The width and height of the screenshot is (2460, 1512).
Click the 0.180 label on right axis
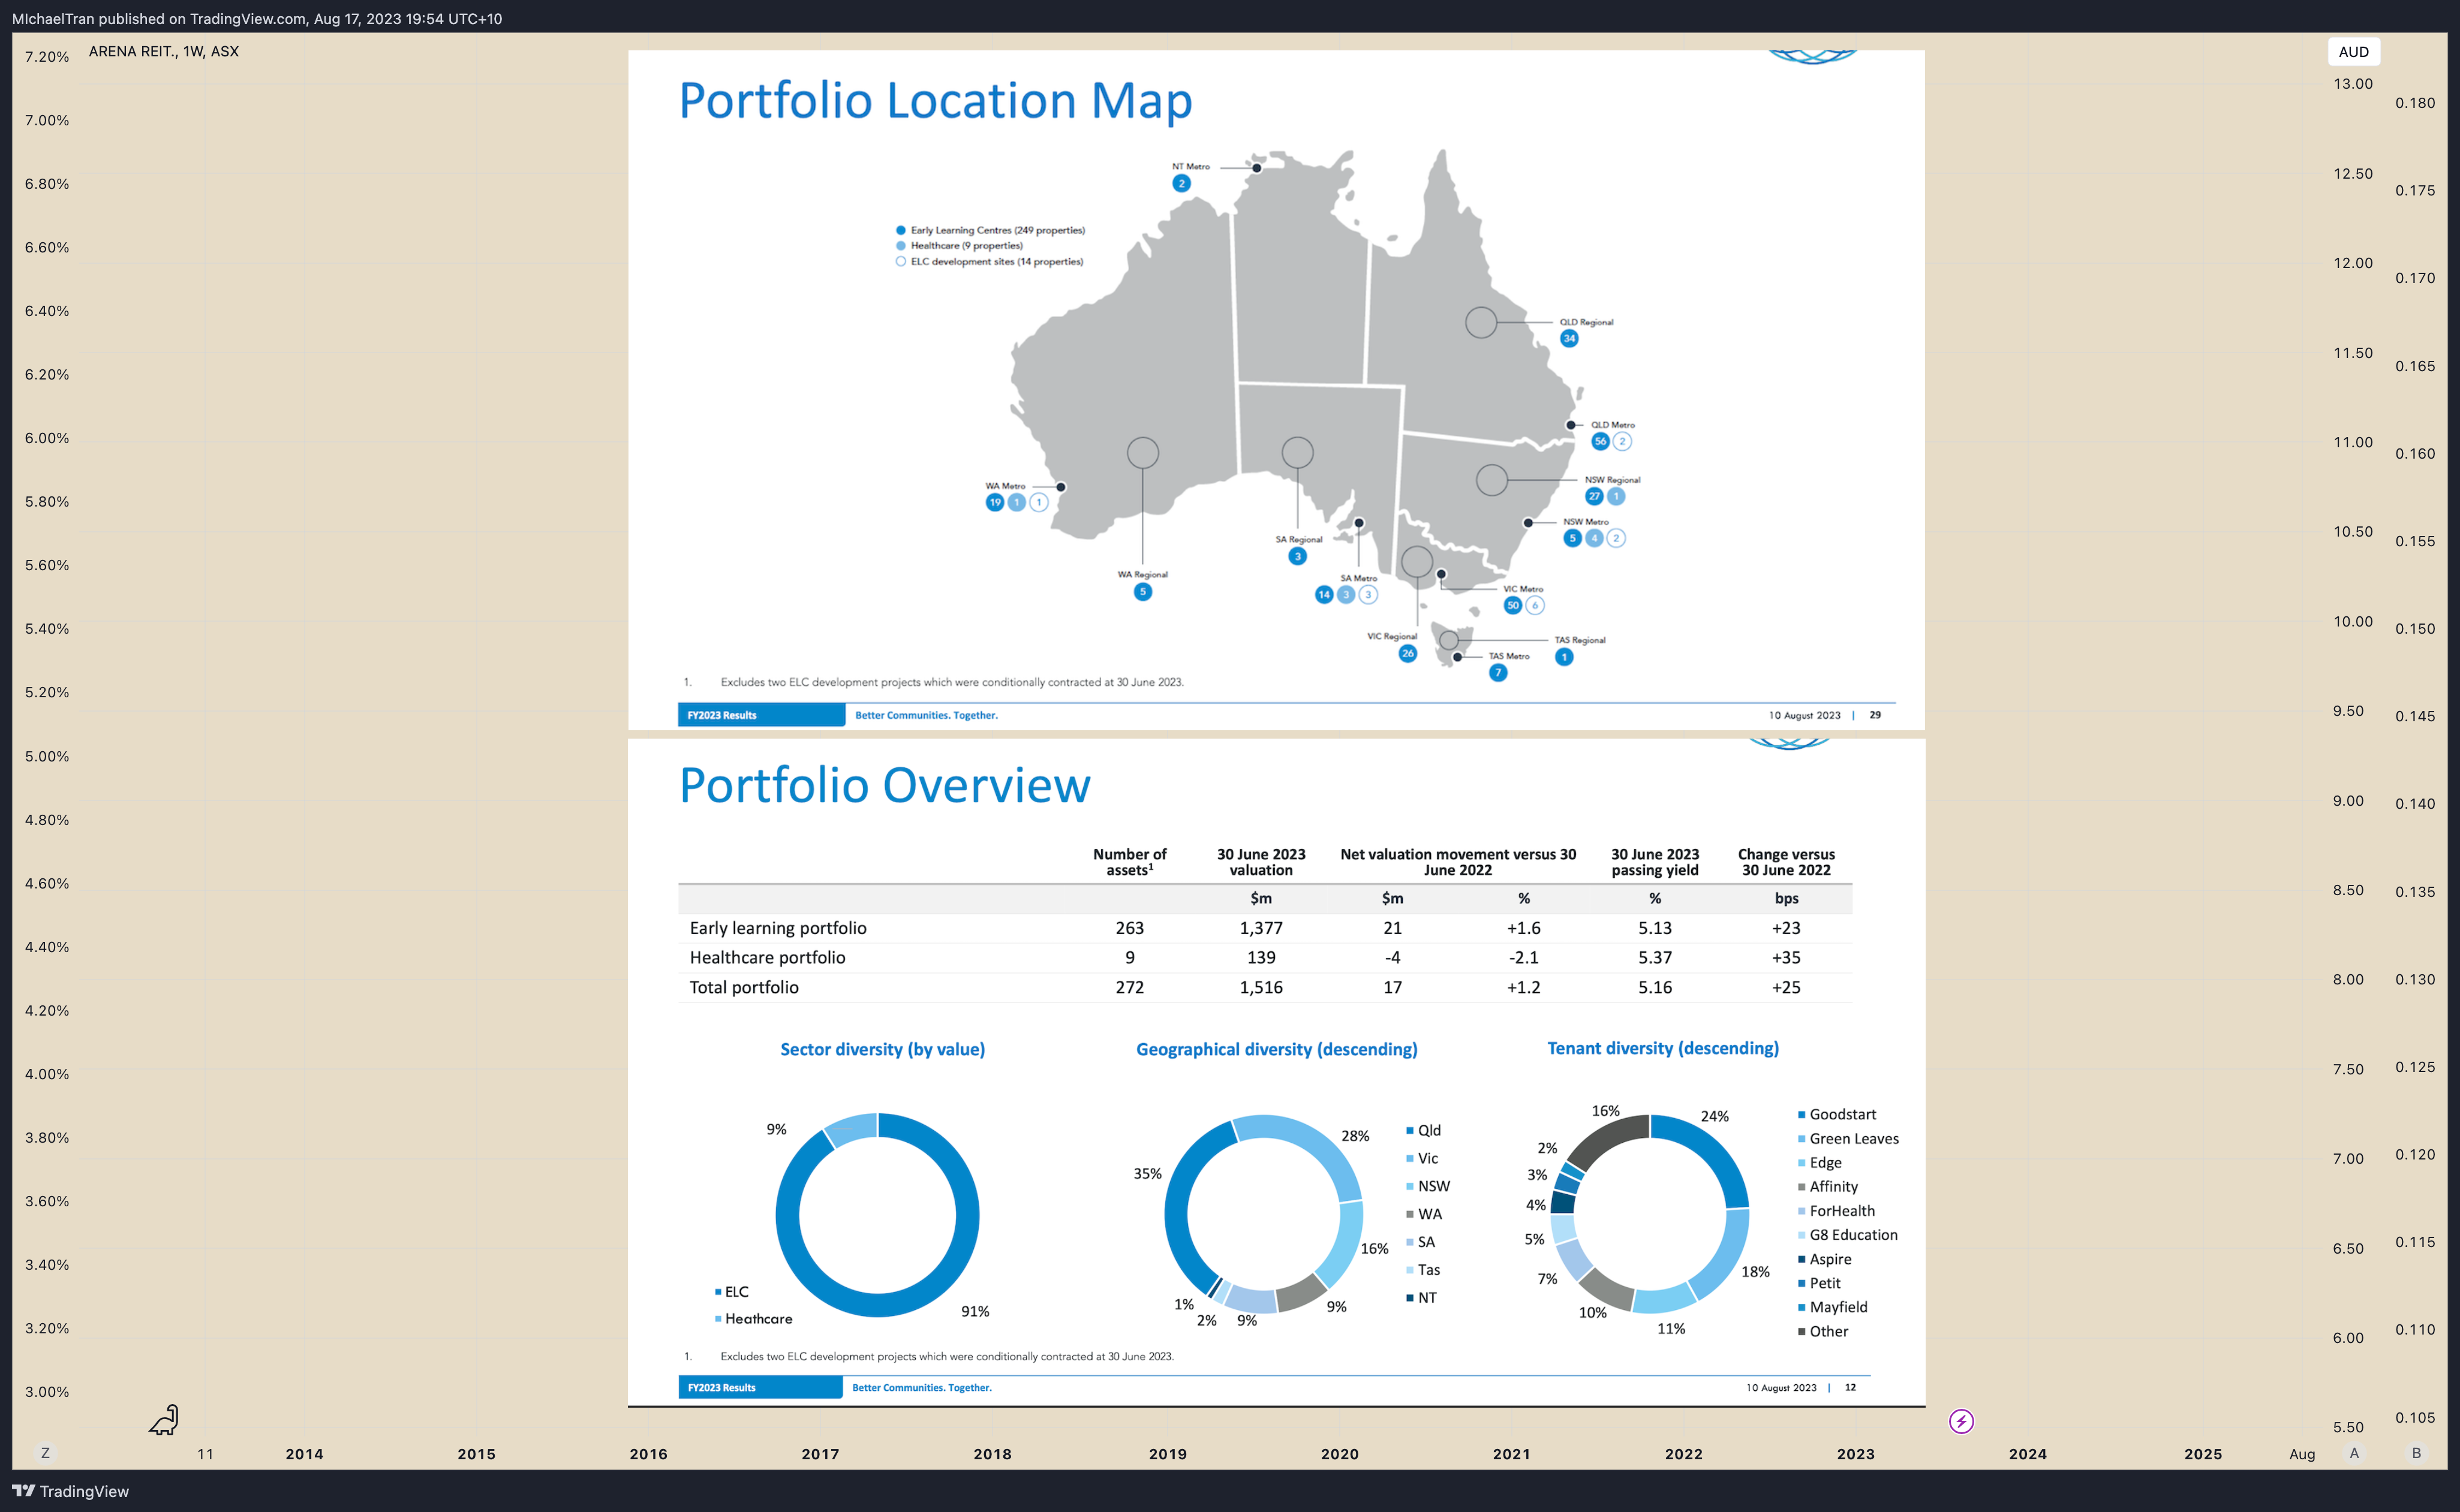pos(2415,103)
